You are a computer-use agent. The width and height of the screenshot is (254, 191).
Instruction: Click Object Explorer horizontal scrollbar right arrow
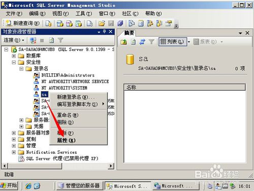111,166
